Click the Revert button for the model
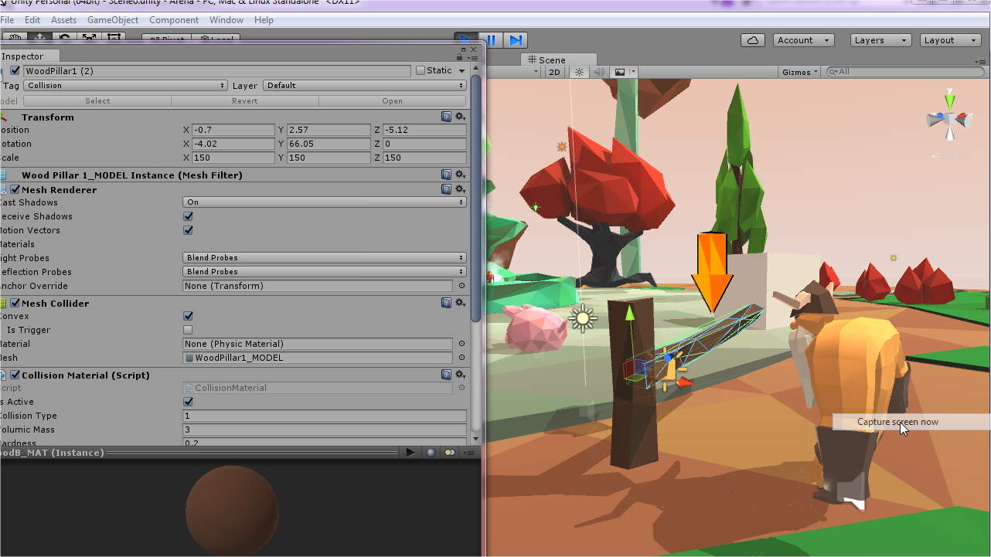Image resolution: width=991 pixels, height=557 pixels. (x=244, y=100)
